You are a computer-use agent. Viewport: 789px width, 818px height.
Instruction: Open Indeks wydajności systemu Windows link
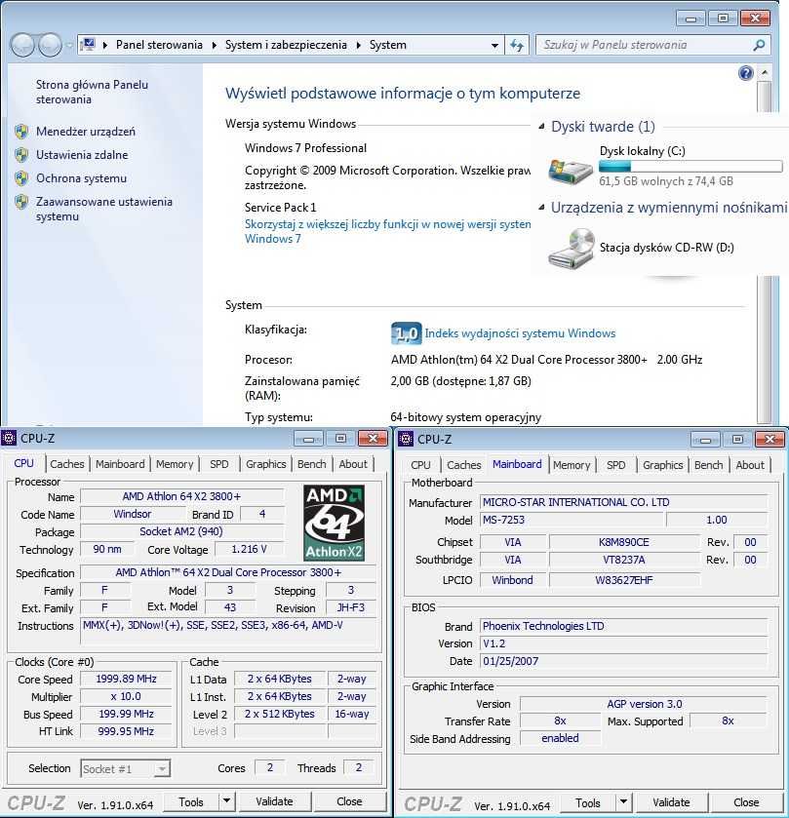520,333
